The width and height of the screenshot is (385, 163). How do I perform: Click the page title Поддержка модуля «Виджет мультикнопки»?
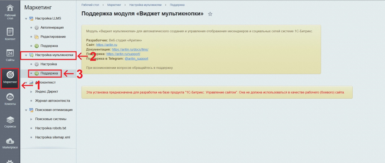142,14
